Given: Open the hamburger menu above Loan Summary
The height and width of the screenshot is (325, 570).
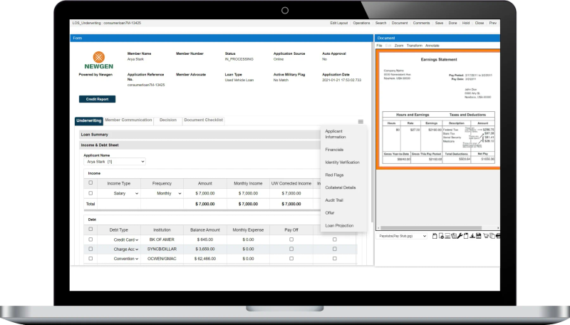Looking at the screenshot, I should [361, 121].
